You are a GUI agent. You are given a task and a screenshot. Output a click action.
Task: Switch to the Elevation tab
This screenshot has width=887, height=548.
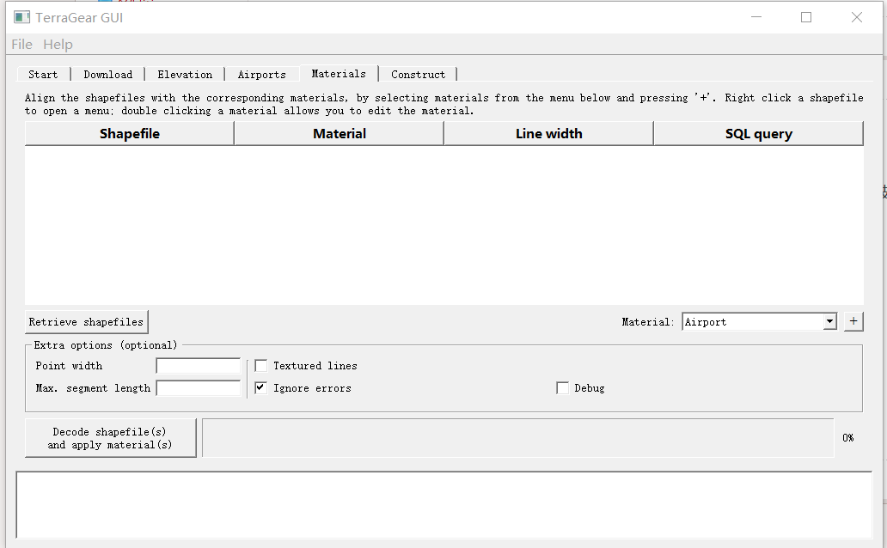(185, 75)
